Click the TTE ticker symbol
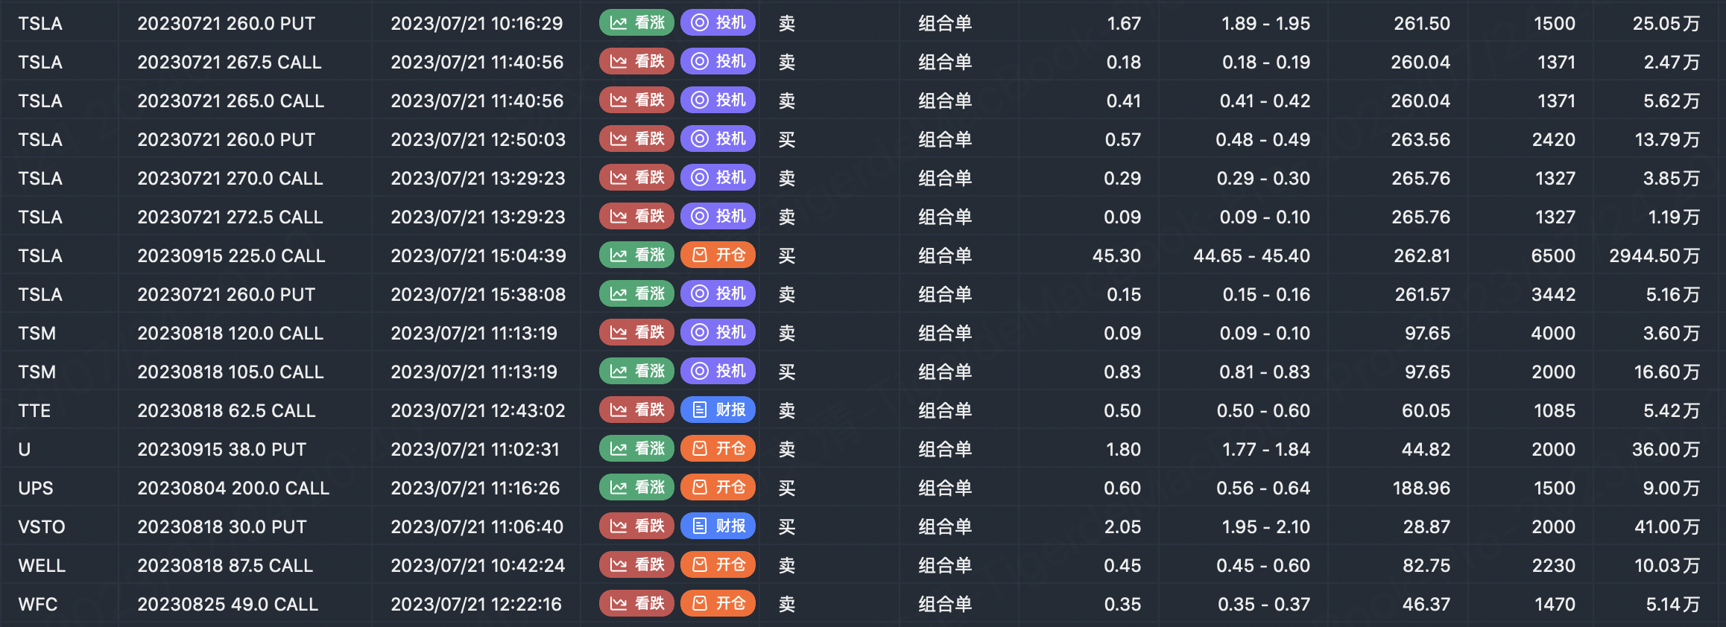1726x627 pixels. coord(34,410)
